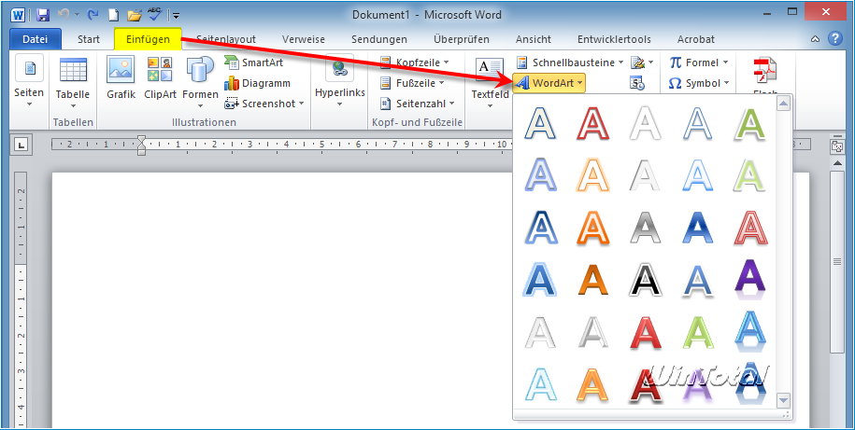Image resolution: width=855 pixels, height=430 pixels.
Task: Select the red striped multi-outline A style
Action: pyautogui.click(x=750, y=228)
